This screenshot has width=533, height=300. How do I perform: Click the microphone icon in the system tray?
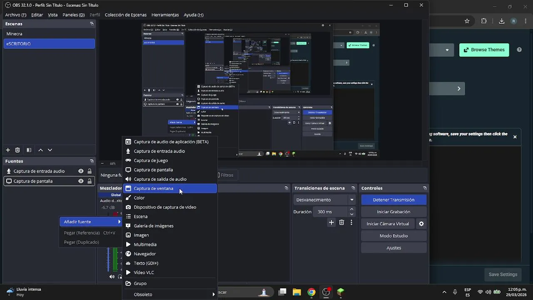[455, 292]
